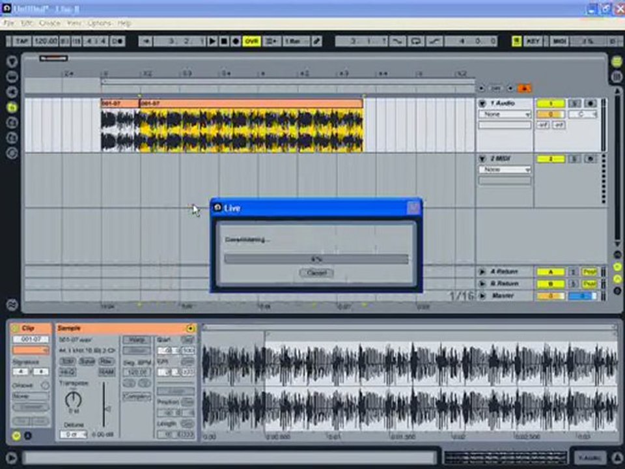Image resolution: width=625 pixels, height=469 pixels.
Task: Click the global Record button
Action: click(236, 41)
